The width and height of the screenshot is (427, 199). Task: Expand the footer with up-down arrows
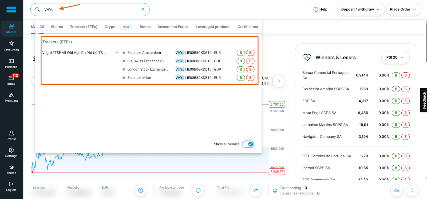click(x=412, y=190)
